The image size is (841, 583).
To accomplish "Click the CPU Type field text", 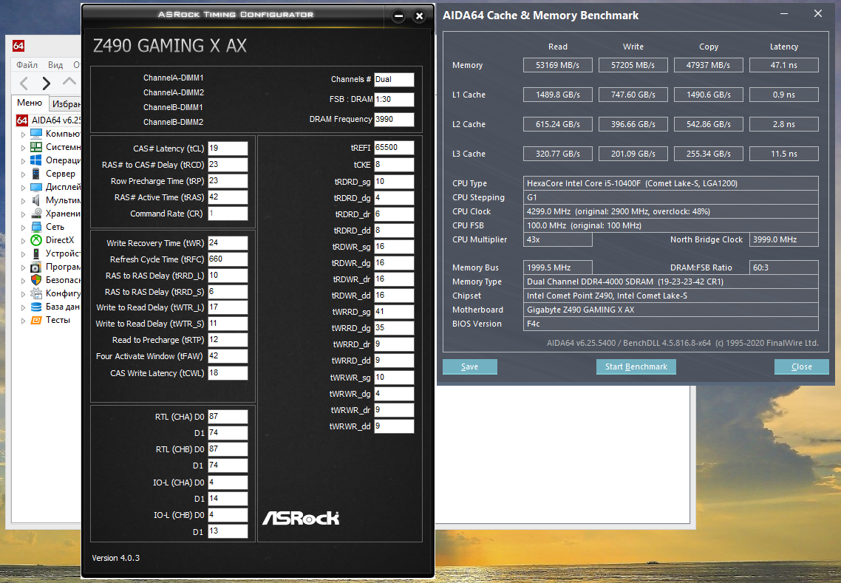I will coord(670,183).
